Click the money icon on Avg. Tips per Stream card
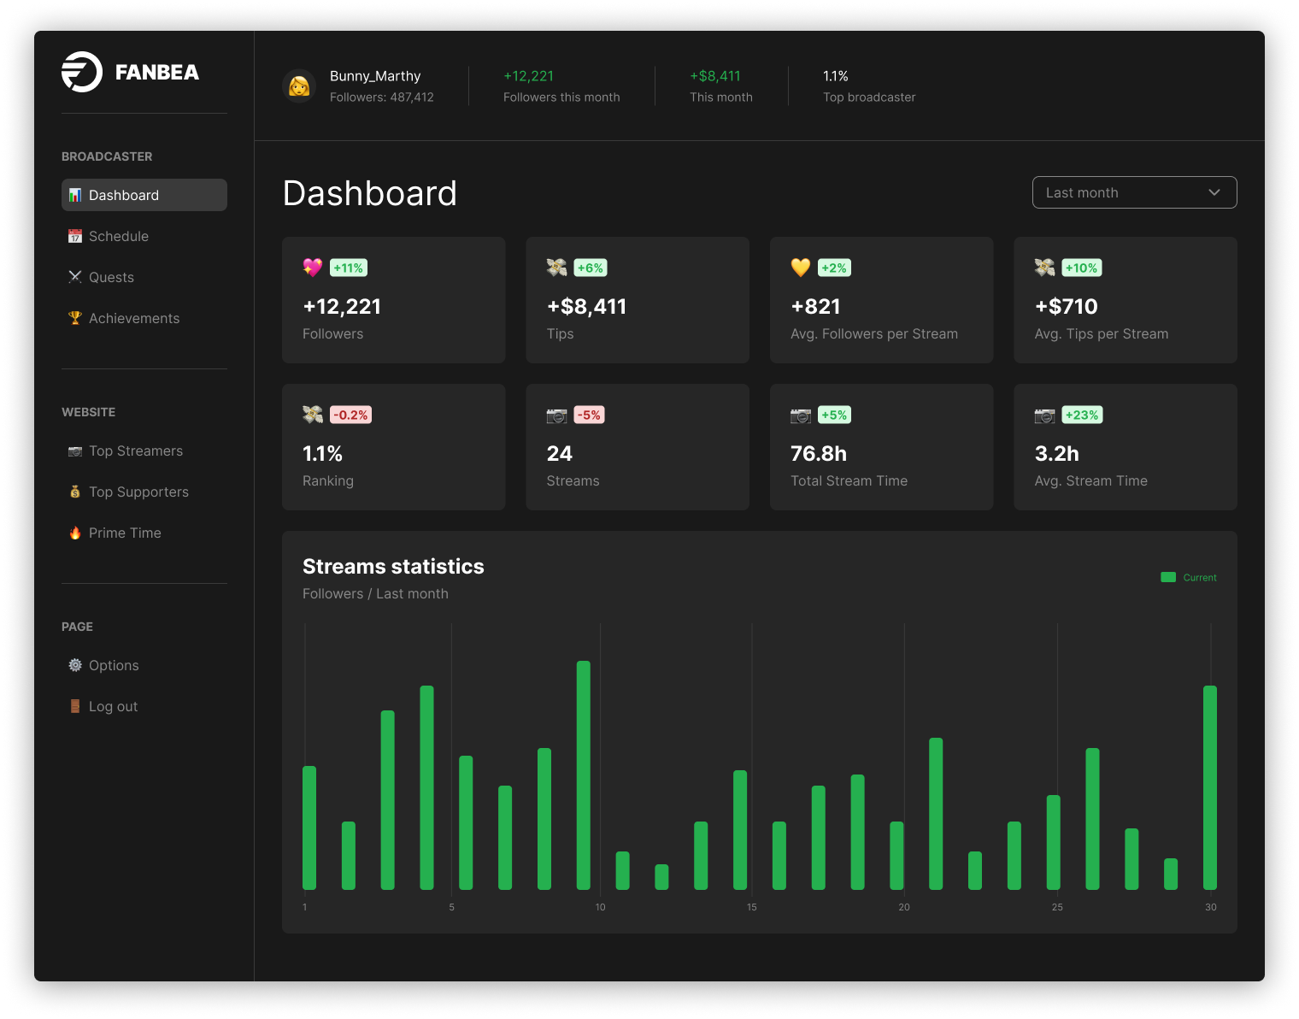This screenshot has width=1299, height=1019. point(1045,268)
